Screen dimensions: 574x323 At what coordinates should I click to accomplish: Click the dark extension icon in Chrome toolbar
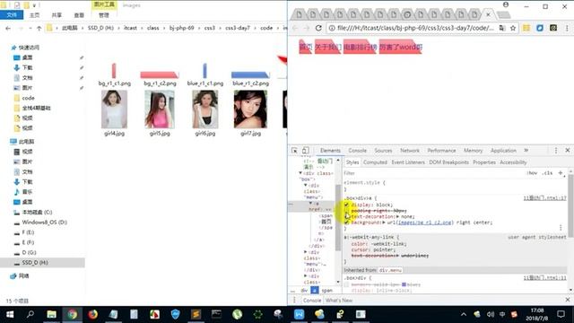point(553,28)
